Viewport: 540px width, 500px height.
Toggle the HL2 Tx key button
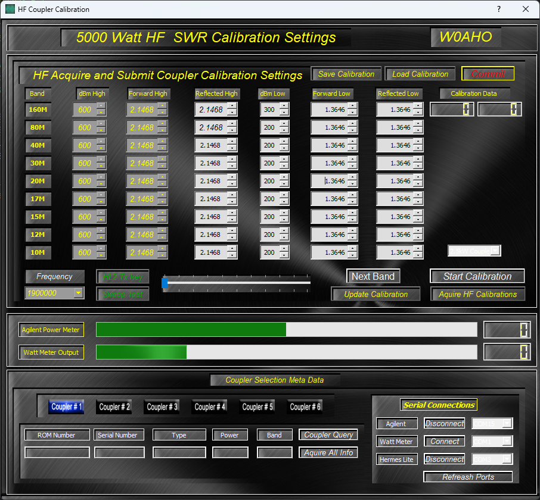click(x=123, y=276)
